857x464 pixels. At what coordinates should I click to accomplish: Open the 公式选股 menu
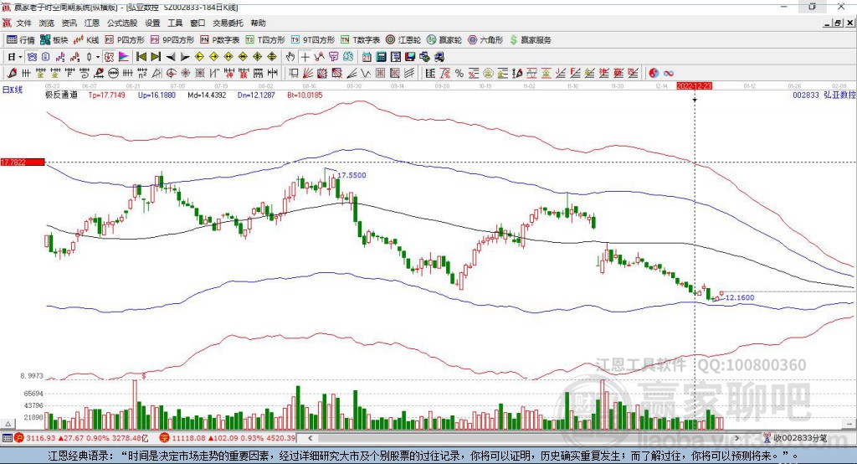click(121, 23)
